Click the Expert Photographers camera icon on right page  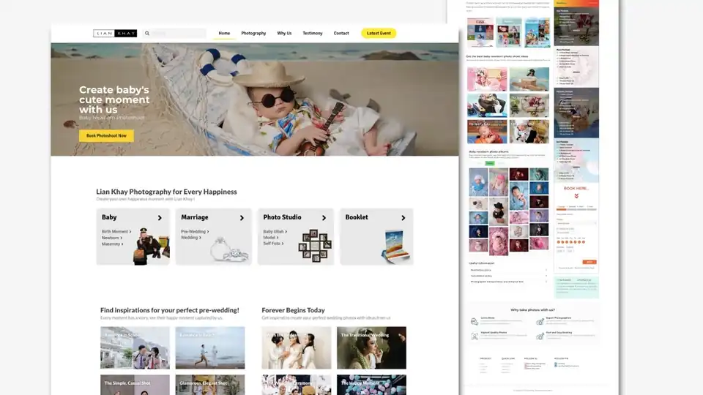pos(540,322)
